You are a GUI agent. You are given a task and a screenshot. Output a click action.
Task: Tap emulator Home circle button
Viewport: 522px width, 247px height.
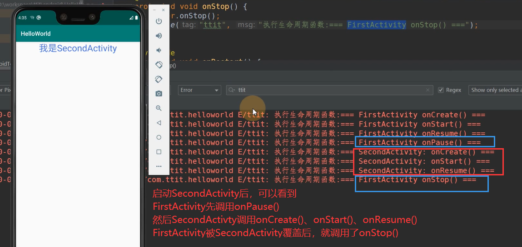[159, 137]
